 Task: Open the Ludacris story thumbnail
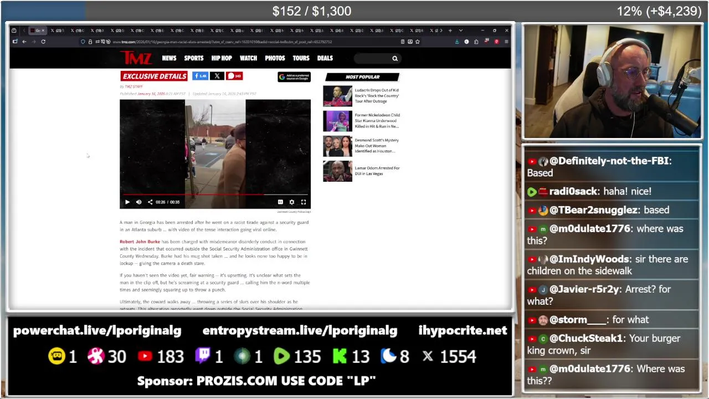337,96
